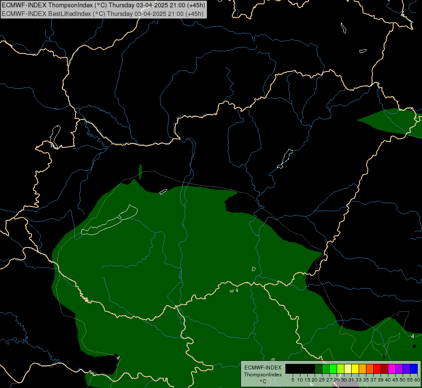Pick the pure yellow 31–33 legend swatch
This screenshot has height=388, width=422.
coord(355,369)
